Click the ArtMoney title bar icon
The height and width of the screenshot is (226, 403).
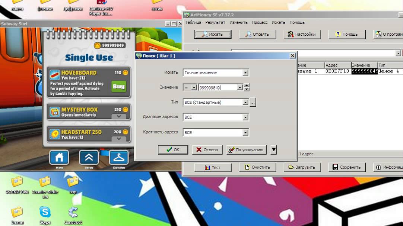click(x=187, y=15)
